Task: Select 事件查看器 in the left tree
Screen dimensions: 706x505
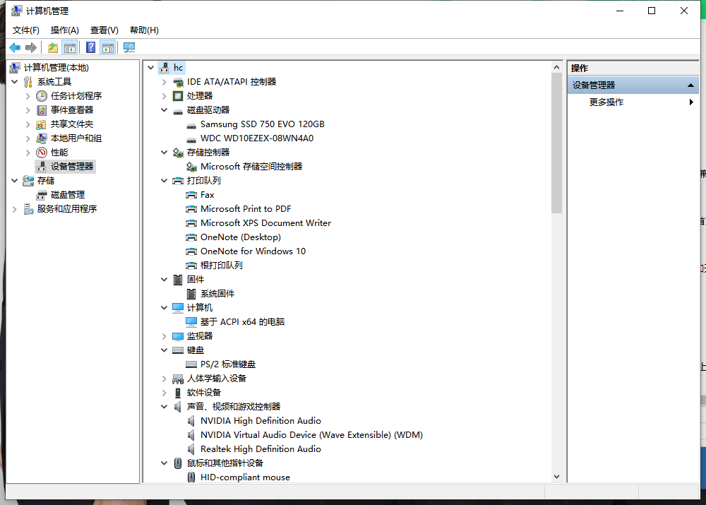Action: click(x=71, y=110)
